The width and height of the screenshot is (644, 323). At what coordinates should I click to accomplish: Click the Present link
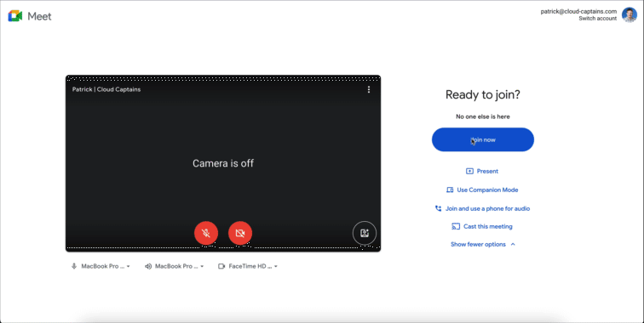pyautogui.click(x=482, y=171)
